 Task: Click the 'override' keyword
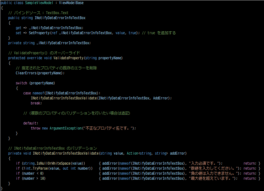pos(34,58)
